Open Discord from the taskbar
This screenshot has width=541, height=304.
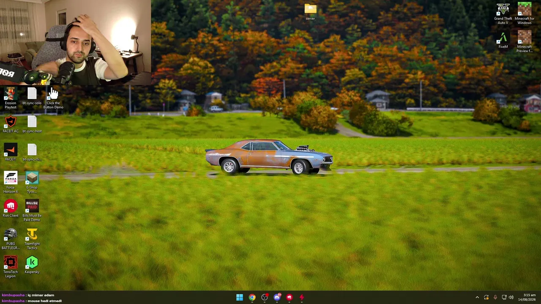tap(277, 297)
